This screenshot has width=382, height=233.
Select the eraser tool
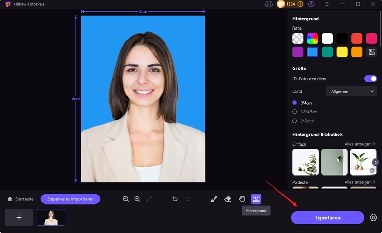tap(228, 199)
